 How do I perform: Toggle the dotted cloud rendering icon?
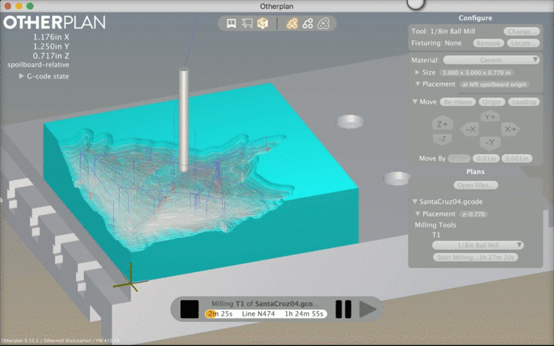pos(323,23)
